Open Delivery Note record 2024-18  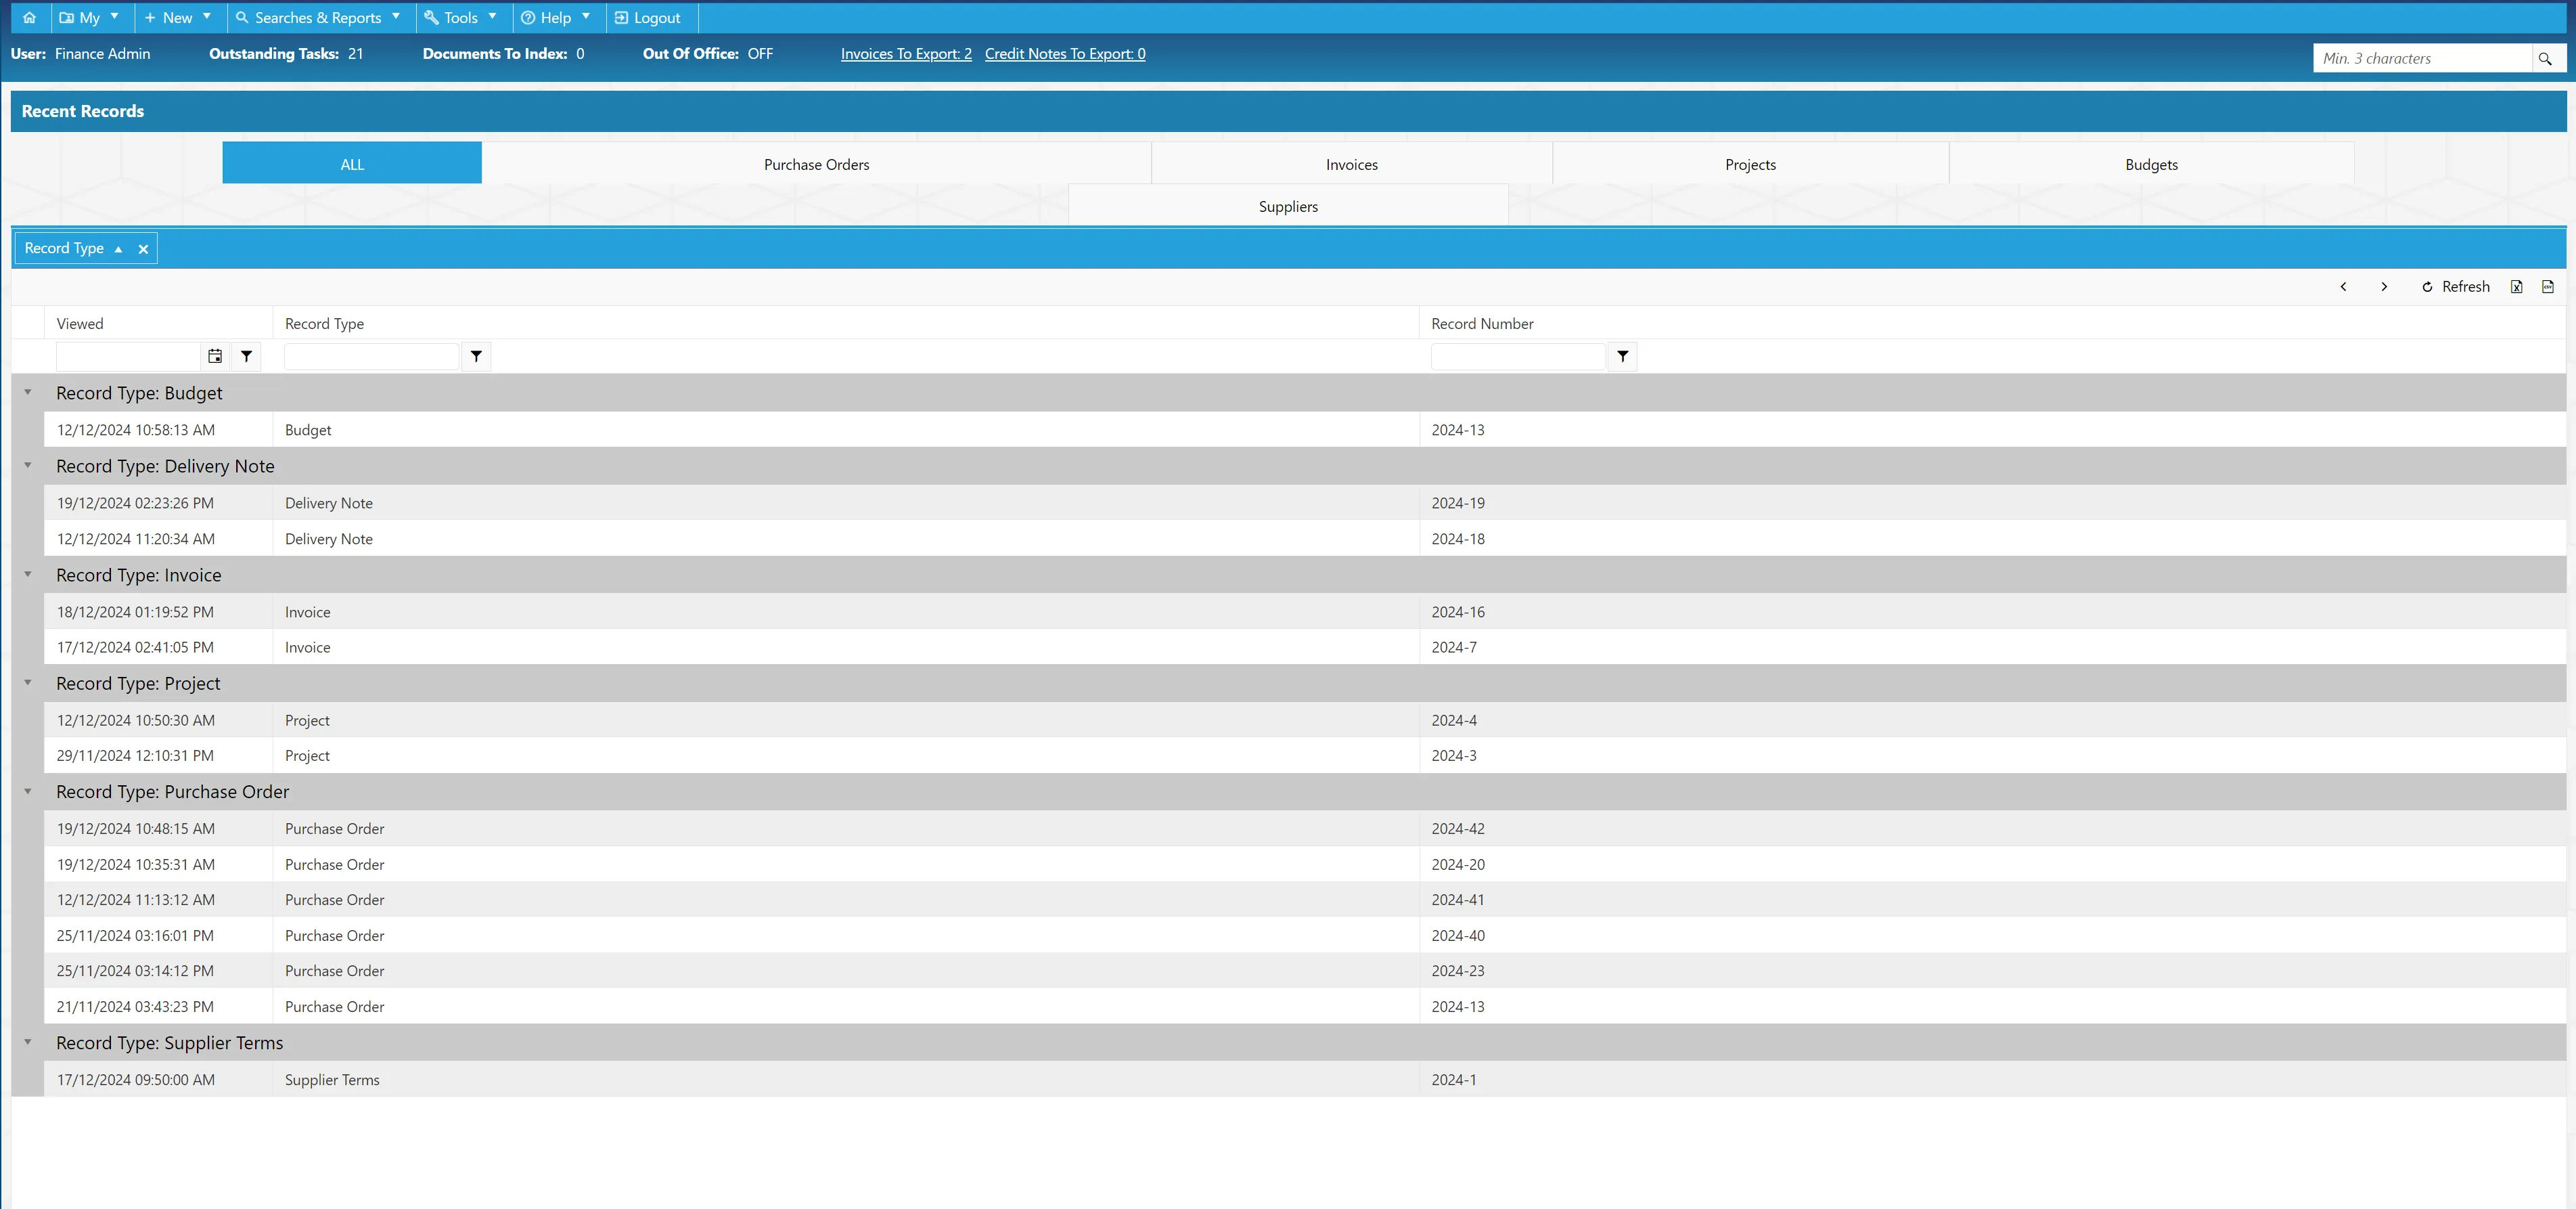coord(1305,538)
